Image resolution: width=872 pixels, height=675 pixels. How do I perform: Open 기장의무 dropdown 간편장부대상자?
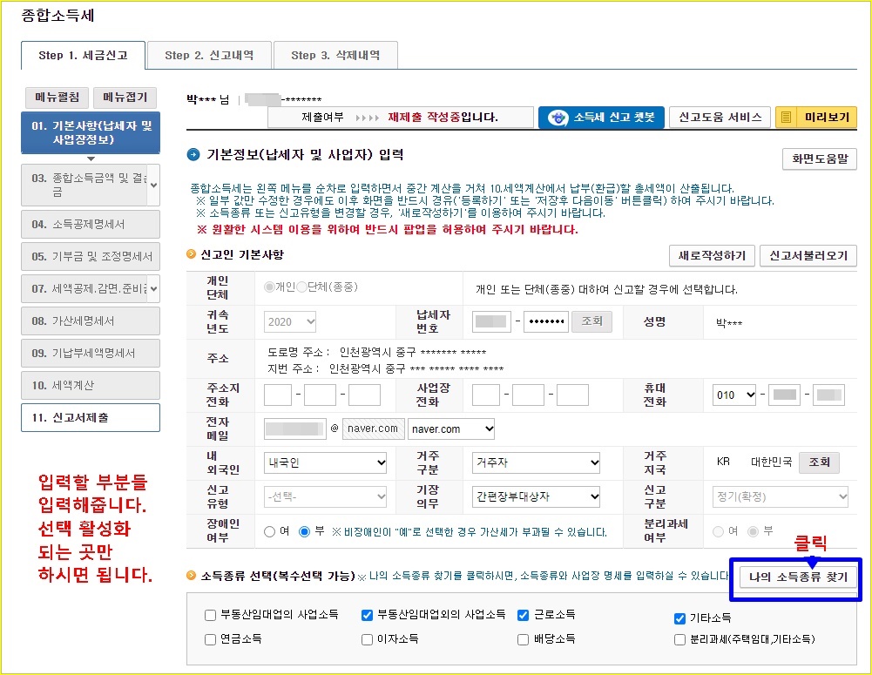point(536,496)
